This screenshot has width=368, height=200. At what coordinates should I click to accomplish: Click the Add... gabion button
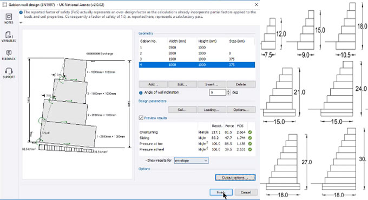pos(153,84)
